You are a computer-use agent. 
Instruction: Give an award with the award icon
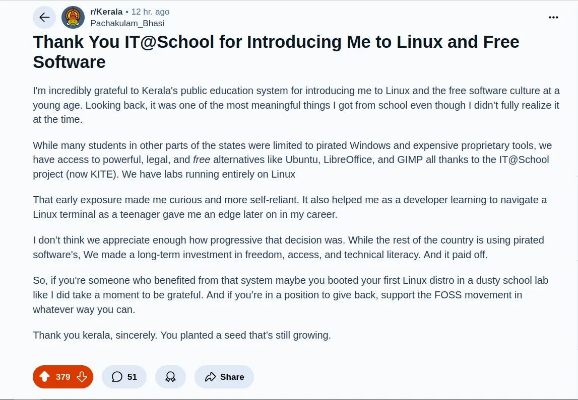click(170, 377)
